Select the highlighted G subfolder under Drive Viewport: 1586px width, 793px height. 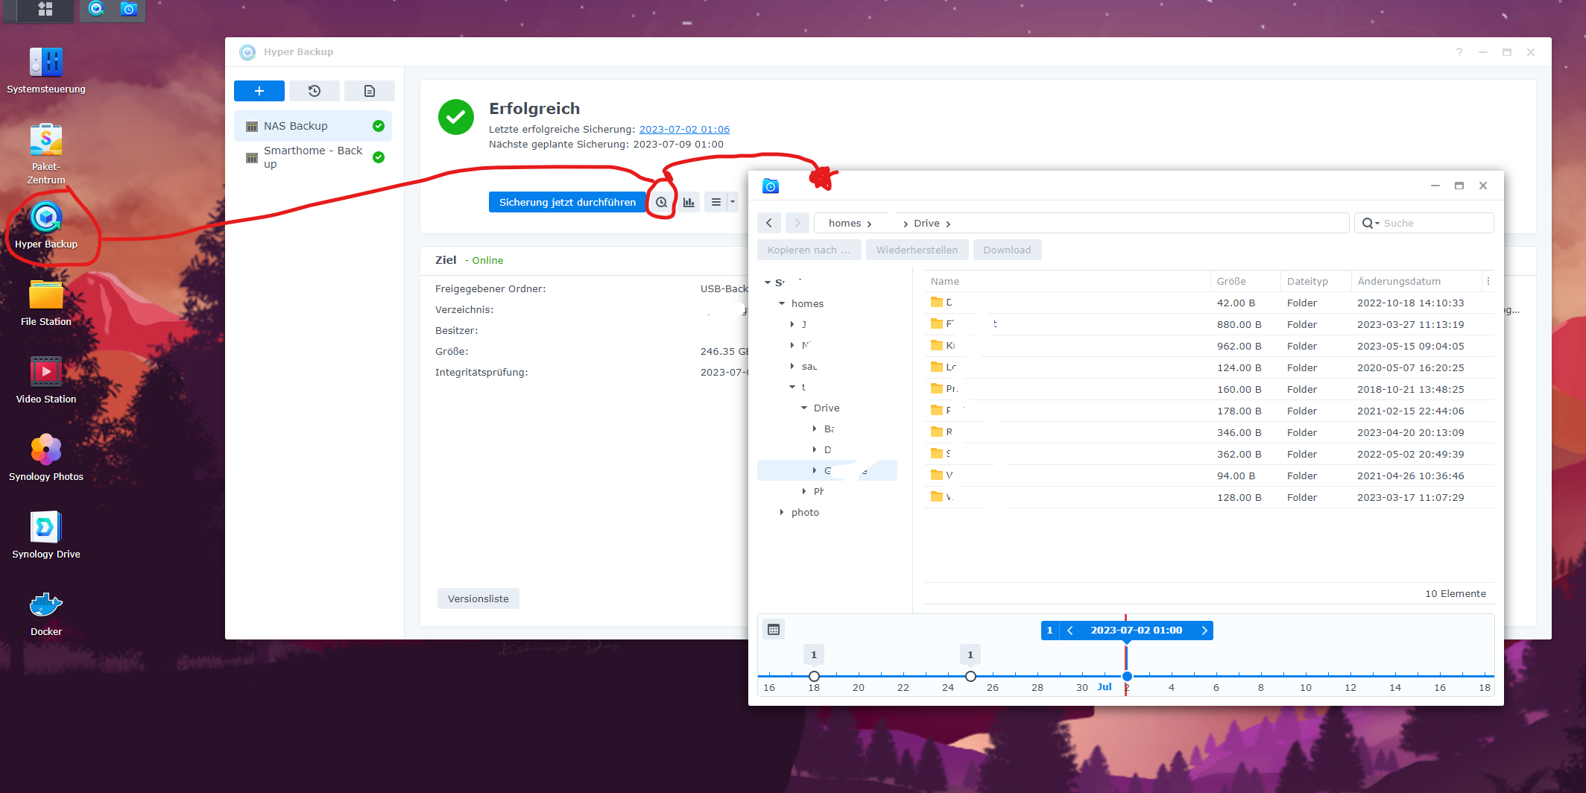click(827, 470)
